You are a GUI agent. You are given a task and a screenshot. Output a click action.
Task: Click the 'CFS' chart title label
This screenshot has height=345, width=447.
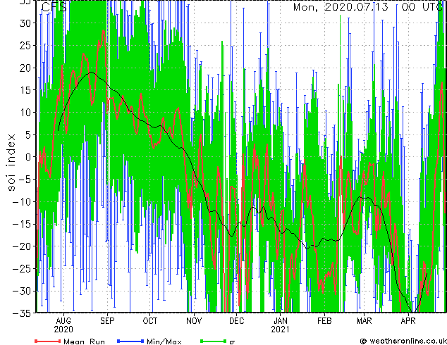point(54,7)
